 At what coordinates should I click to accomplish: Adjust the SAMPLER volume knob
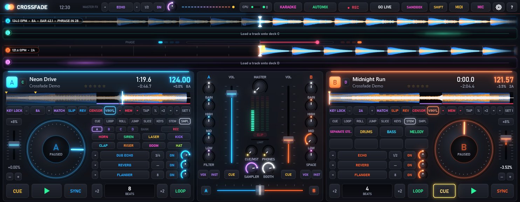tap(251, 168)
